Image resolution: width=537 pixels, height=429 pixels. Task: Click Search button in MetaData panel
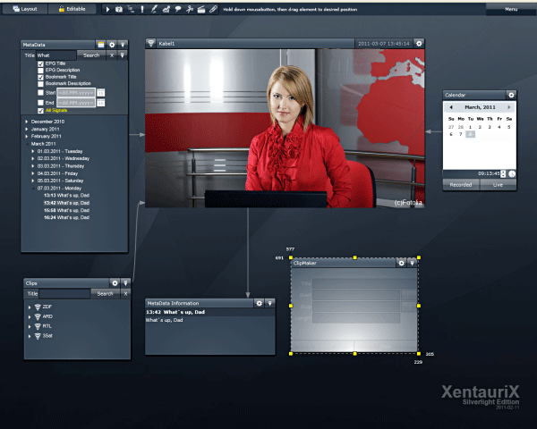click(x=91, y=55)
